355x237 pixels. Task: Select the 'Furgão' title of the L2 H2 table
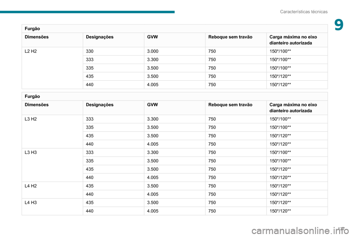click(33, 29)
